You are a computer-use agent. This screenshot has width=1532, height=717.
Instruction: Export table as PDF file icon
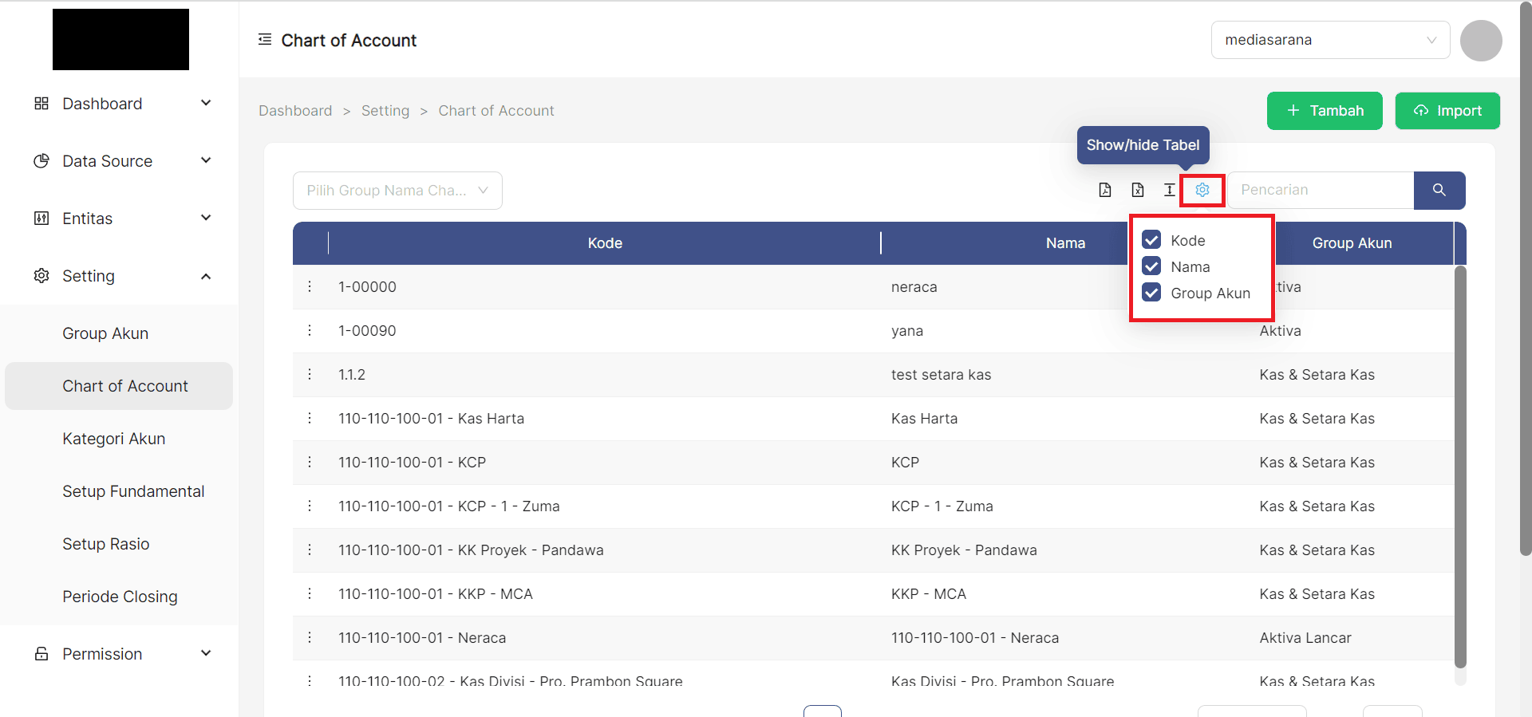tap(1105, 190)
